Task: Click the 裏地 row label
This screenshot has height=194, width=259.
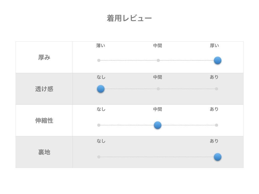Action: pyautogui.click(x=44, y=152)
